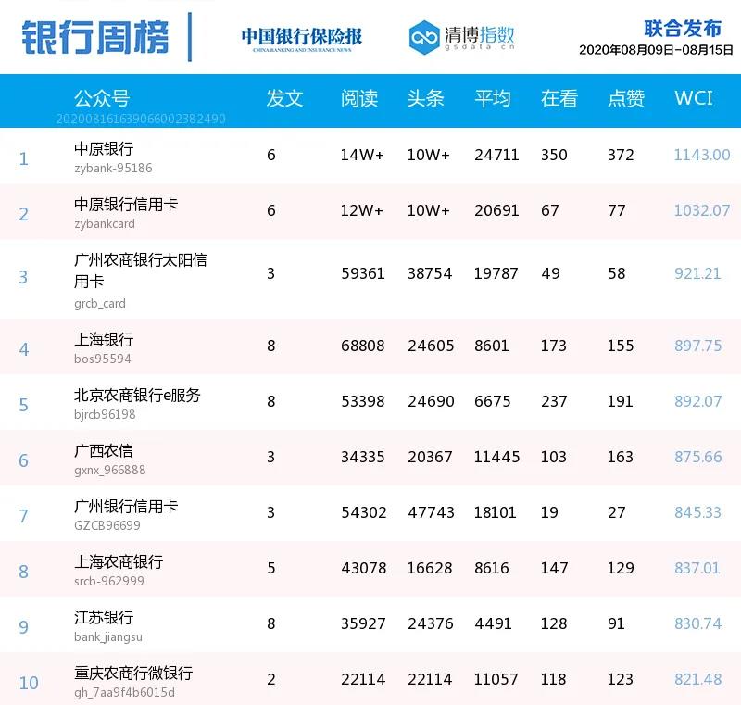Sort by the 平均 column header
Viewport: 741px width, 705px height.
point(493,98)
